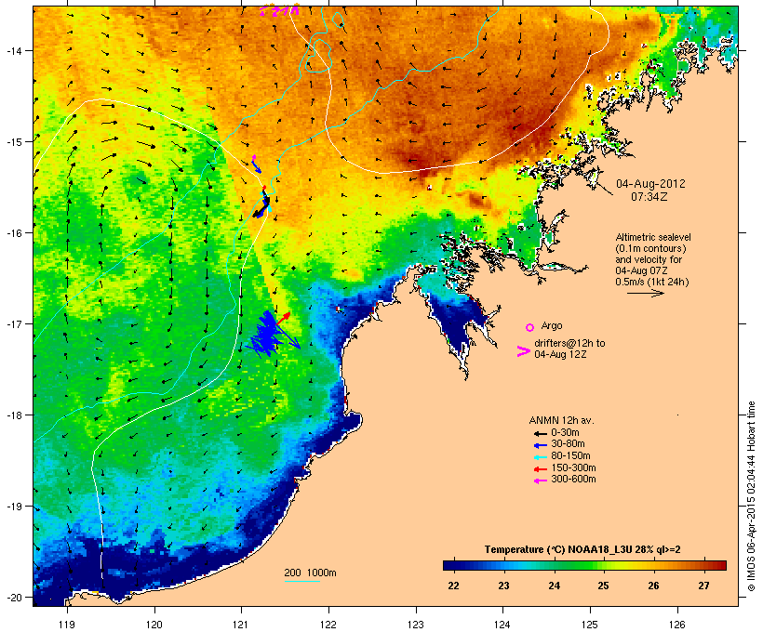
Task: Click the red 150-300m legend arrow
Action: [x=540, y=469]
